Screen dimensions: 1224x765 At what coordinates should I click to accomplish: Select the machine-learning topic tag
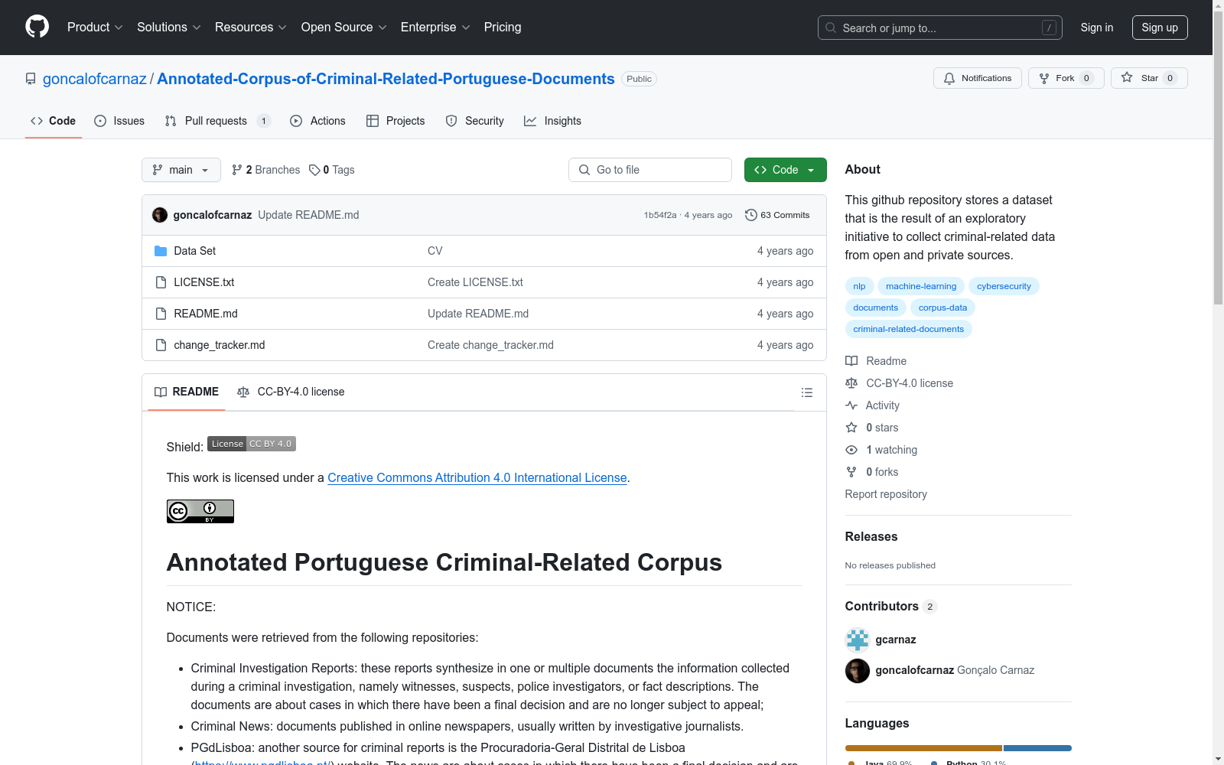921,286
